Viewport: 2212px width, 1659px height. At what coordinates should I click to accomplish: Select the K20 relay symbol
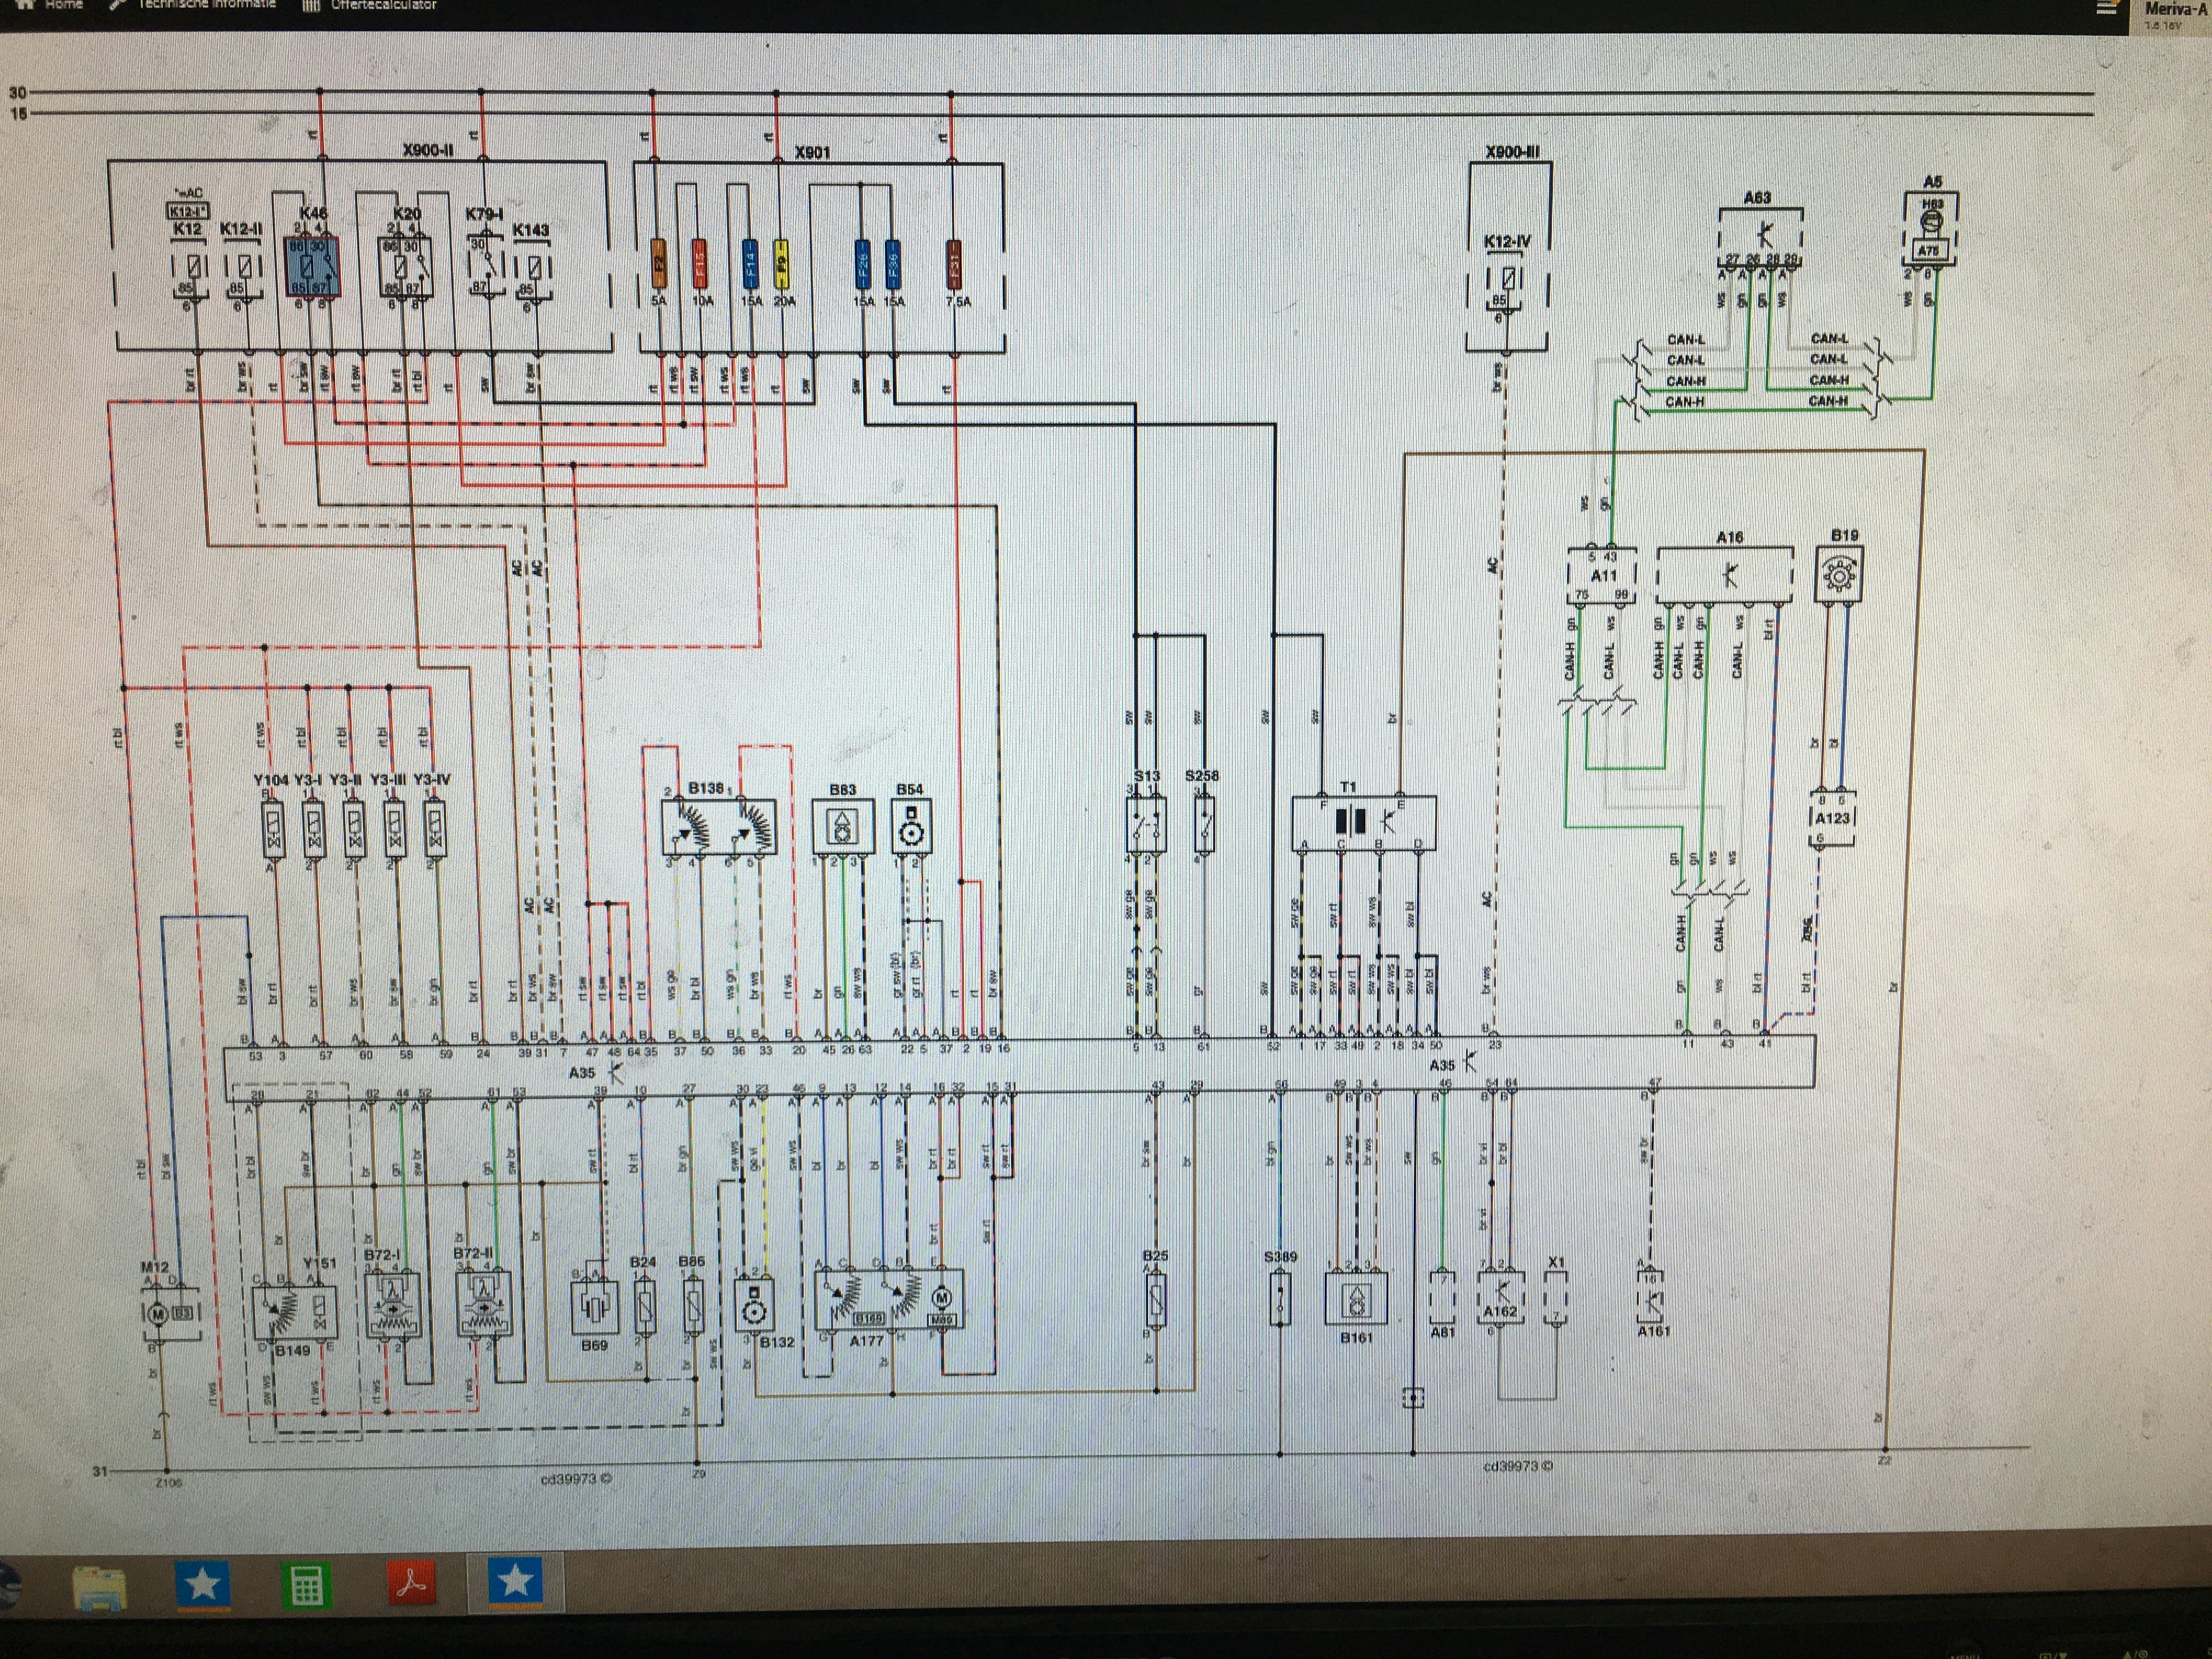click(x=405, y=266)
